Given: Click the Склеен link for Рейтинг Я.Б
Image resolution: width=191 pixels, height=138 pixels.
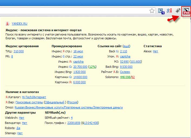Looking at the screenshot, I should (x=125, y=72).
